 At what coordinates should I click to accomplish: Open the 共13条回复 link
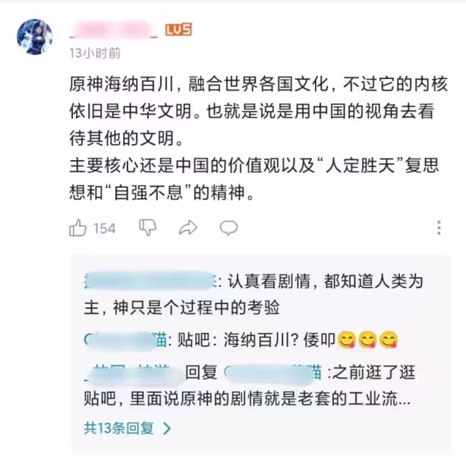click(x=118, y=428)
